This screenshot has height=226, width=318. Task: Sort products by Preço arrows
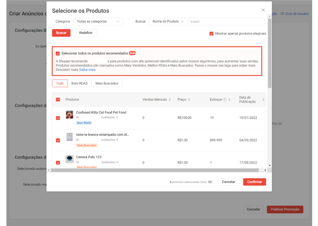[x=189, y=100]
